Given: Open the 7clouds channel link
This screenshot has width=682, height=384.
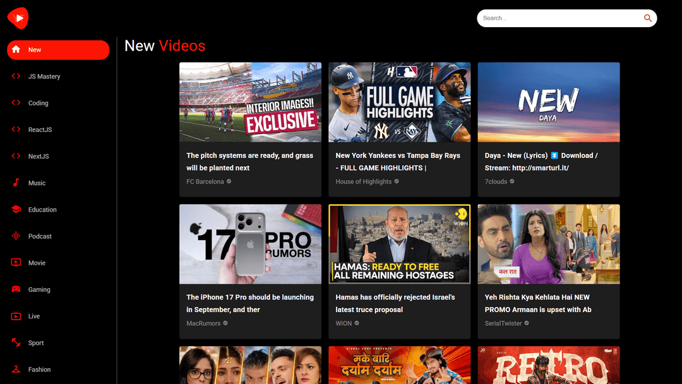Looking at the screenshot, I should click(x=496, y=181).
